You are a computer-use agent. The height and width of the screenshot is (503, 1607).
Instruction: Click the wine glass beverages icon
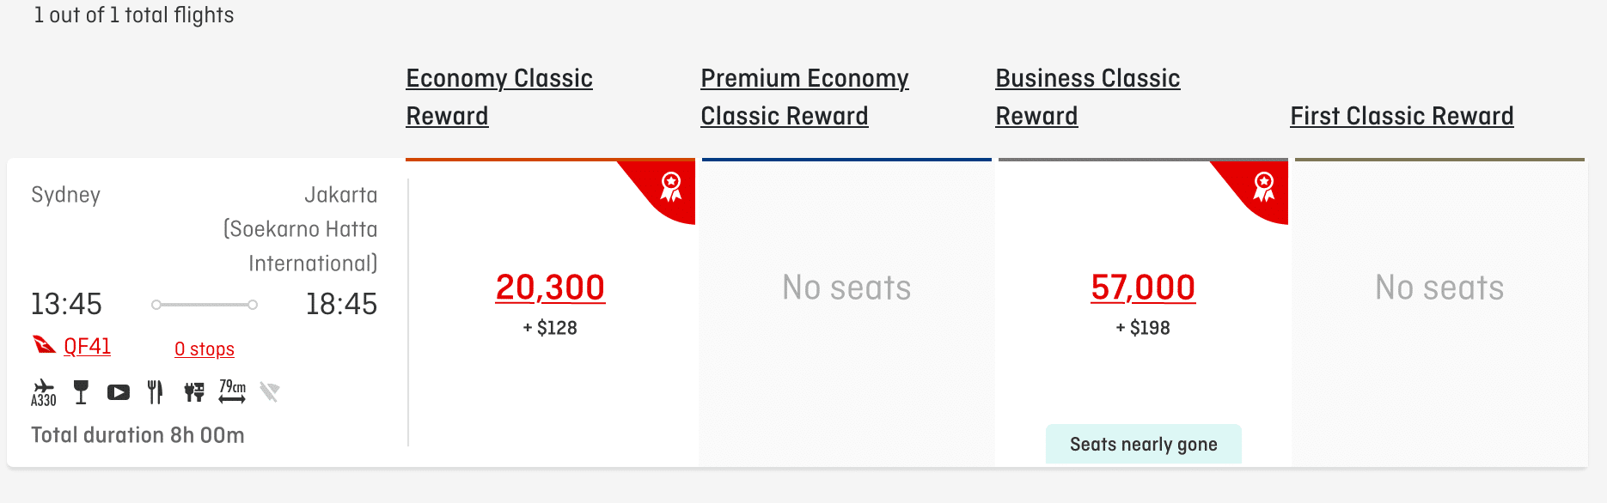click(x=81, y=392)
